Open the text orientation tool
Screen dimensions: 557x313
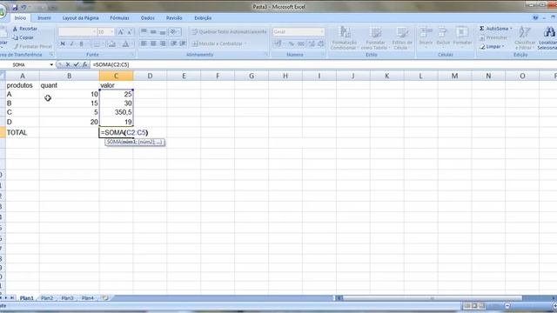[174, 32]
